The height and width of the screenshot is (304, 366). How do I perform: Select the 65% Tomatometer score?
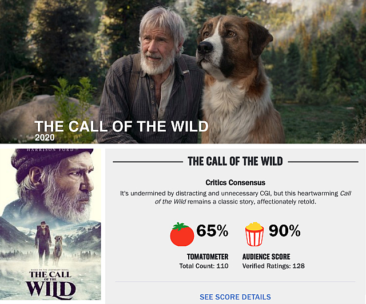pyautogui.click(x=212, y=230)
